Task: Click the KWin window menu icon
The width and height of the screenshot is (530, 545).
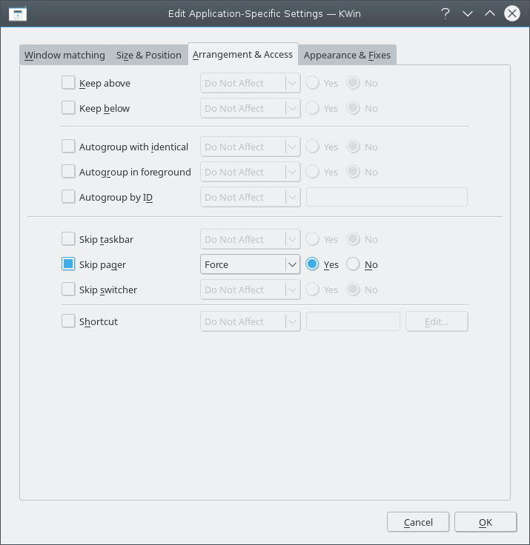Action: point(18,13)
